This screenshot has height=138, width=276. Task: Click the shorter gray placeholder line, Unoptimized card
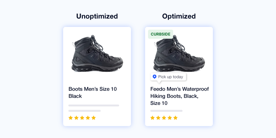(85, 111)
